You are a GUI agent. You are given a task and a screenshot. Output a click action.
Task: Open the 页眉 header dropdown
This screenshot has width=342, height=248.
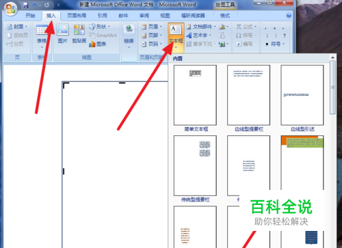(152, 27)
